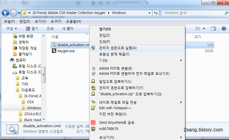Choose 편집(E) in the context menu
The height and width of the screenshot is (140, 229).
[x=137, y=35]
